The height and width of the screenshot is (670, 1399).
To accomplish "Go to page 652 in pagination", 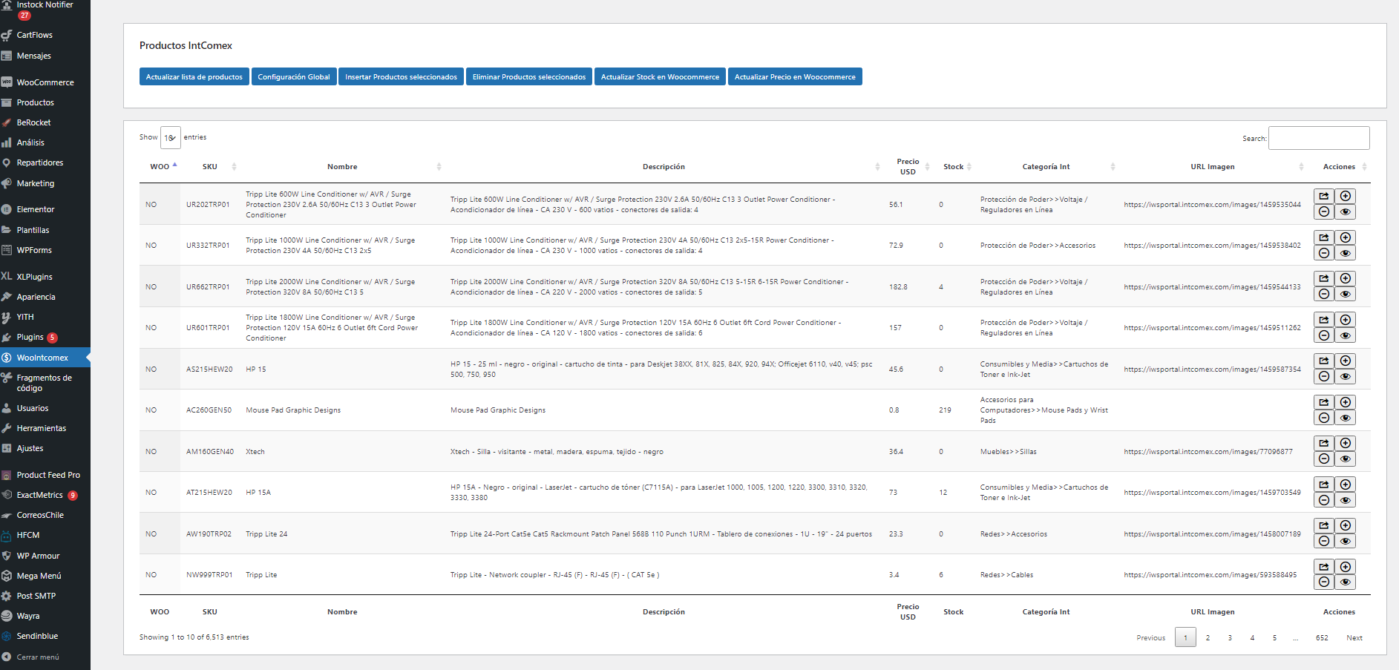I will tap(1322, 638).
